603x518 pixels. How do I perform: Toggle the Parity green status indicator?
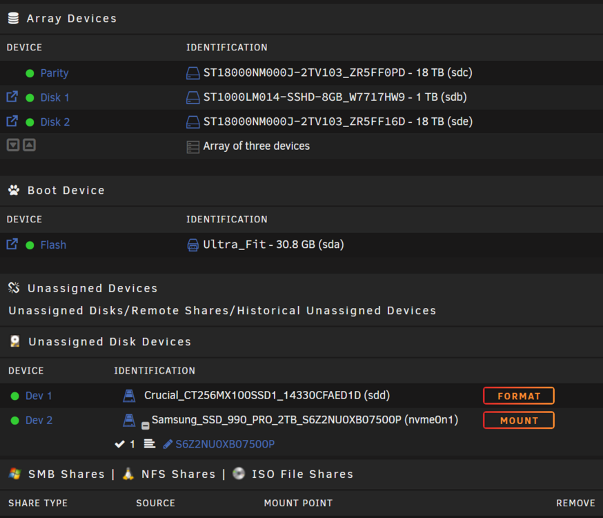(30, 73)
